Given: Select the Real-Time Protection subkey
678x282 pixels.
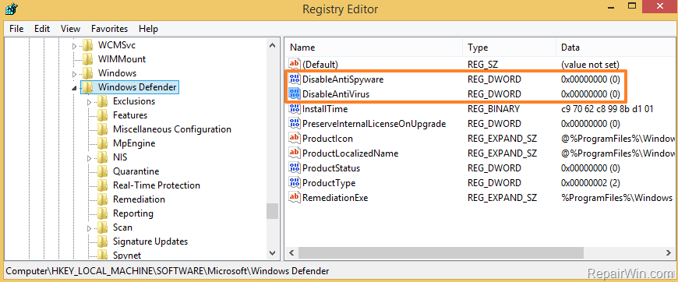Looking at the screenshot, I should [x=157, y=185].
